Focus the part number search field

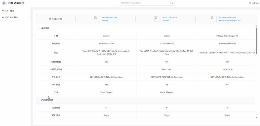click(144, 3)
